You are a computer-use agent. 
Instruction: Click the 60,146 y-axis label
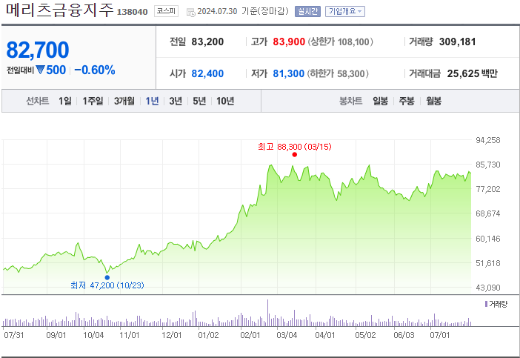488,239
